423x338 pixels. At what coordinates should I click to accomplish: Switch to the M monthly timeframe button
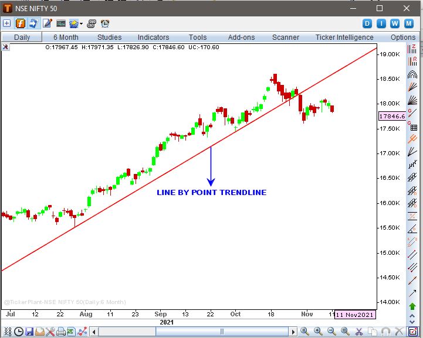coord(409,23)
